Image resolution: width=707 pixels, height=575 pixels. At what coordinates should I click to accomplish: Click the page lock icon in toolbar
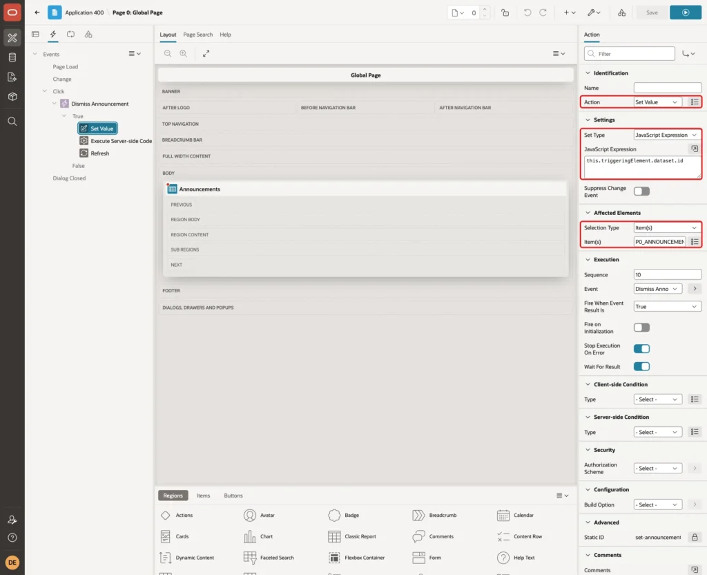pos(505,12)
